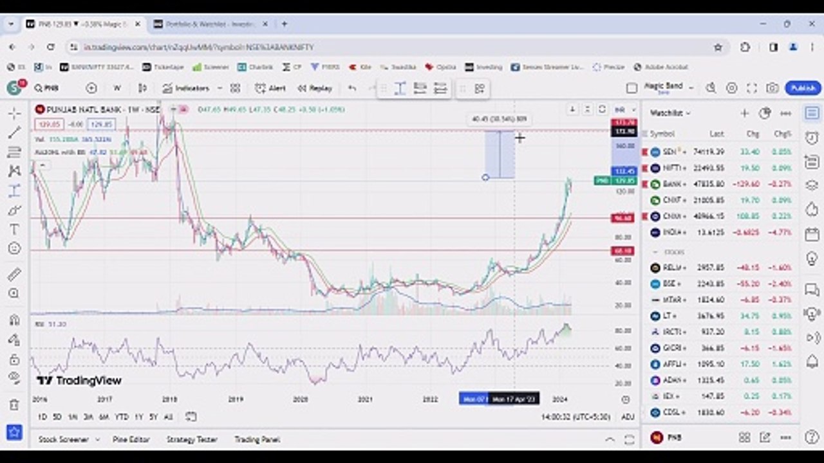
Task: Add a symbol to compare
Action: (91, 88)
